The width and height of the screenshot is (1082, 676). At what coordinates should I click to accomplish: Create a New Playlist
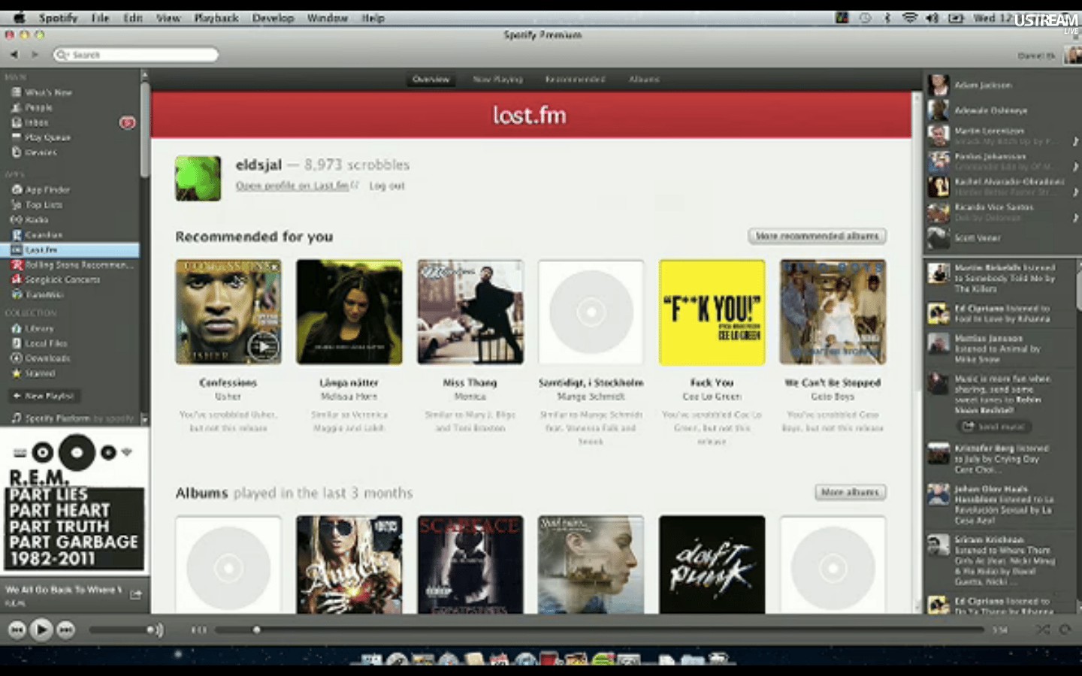(43, 396)
